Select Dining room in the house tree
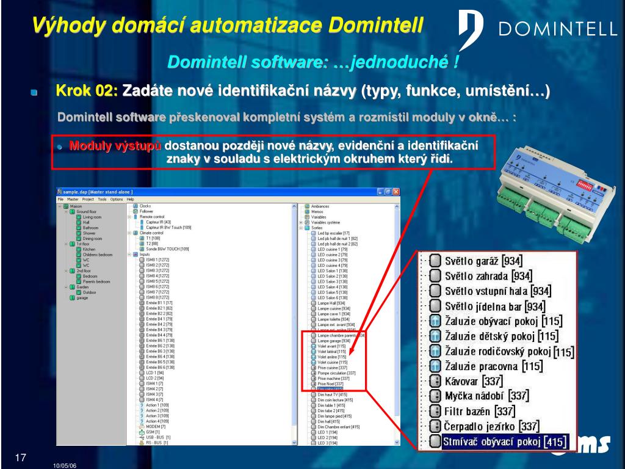This screenshot has height=469, width=625. 93,239
